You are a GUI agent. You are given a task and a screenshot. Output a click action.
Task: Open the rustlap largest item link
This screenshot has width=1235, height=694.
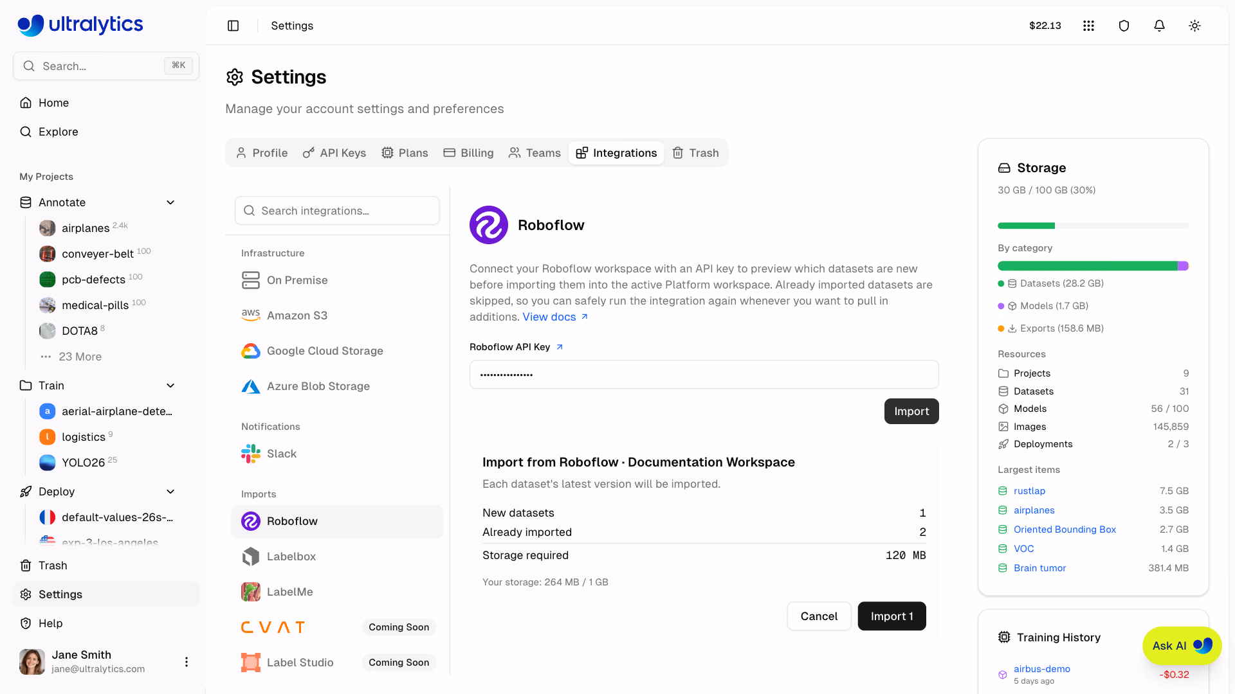(1029, 491)
